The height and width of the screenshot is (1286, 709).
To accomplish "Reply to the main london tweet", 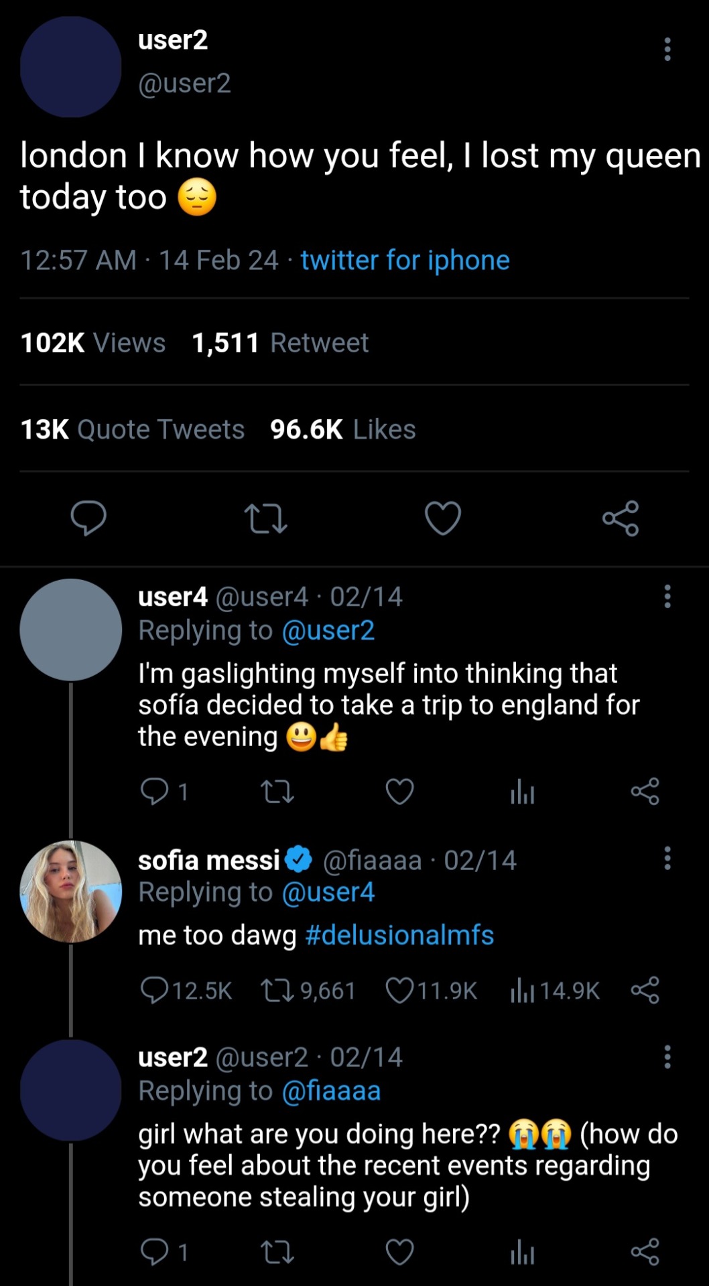I will point(88,518).
